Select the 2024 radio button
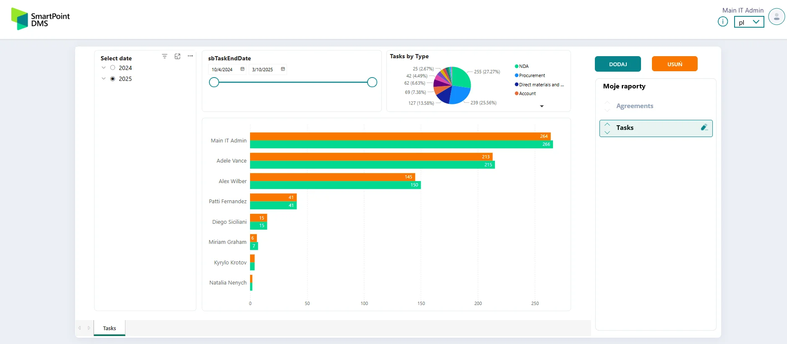 112,68
